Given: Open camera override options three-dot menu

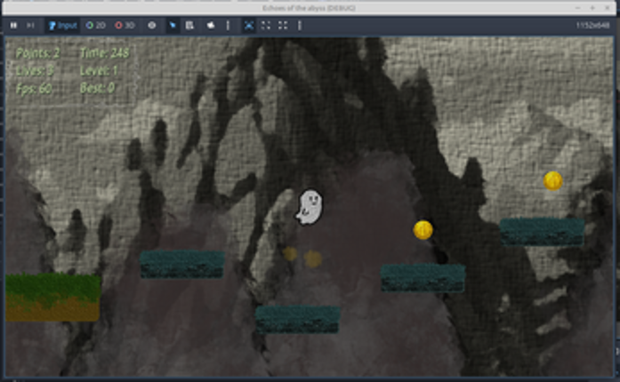Looking at the screenshot, I should (228, 26).
